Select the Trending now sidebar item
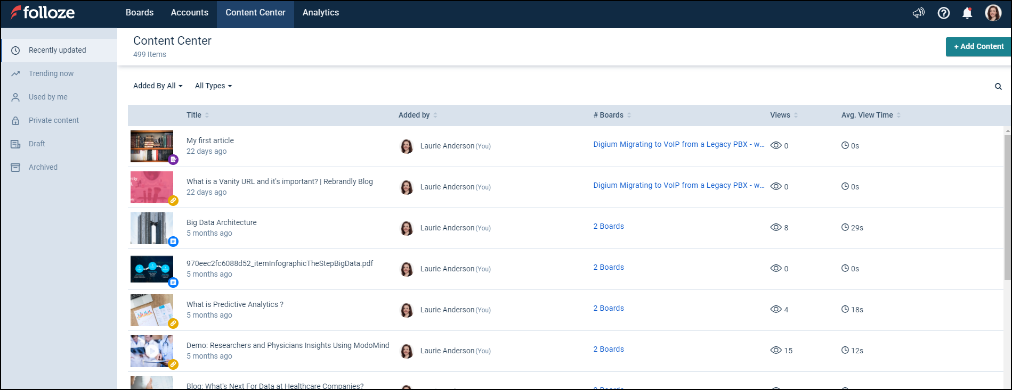Screen dimensions: 1012x390 pyautogui.click(x=51, y=73)
